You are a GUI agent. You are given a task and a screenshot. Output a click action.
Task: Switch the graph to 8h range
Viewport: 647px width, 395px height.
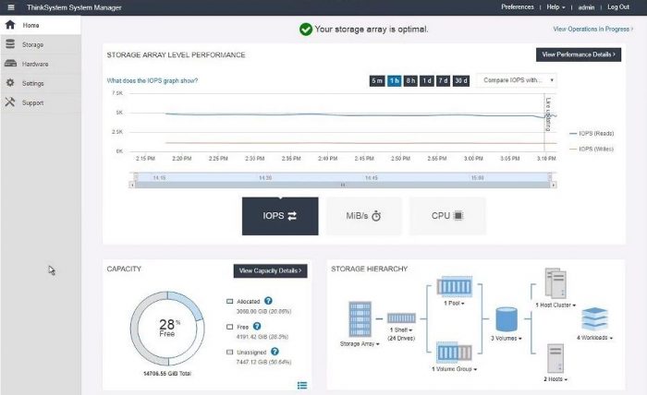(410, 81)
